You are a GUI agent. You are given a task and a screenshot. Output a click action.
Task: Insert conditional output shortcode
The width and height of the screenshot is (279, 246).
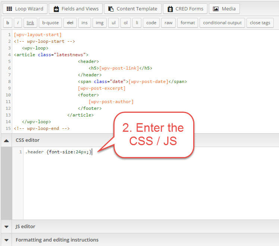coord(222,23)
